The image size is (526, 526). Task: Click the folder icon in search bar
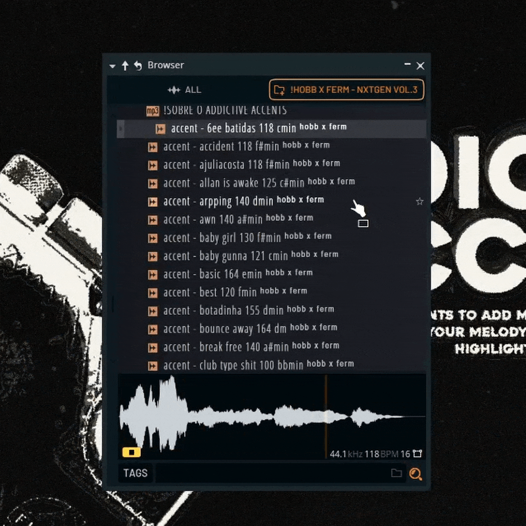[x=396, y=473]
